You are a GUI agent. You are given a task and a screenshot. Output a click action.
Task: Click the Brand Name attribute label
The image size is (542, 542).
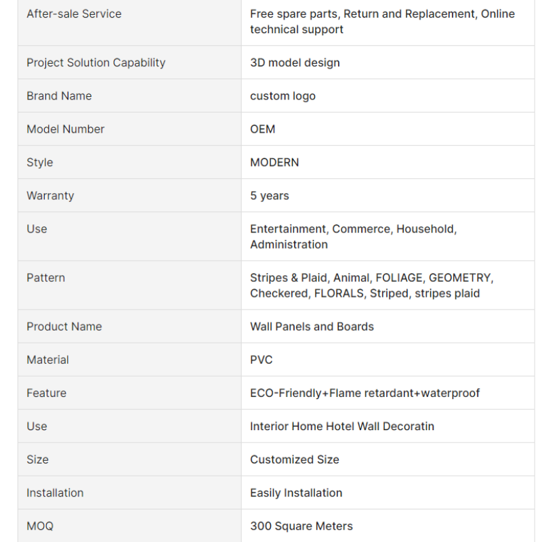59,96
